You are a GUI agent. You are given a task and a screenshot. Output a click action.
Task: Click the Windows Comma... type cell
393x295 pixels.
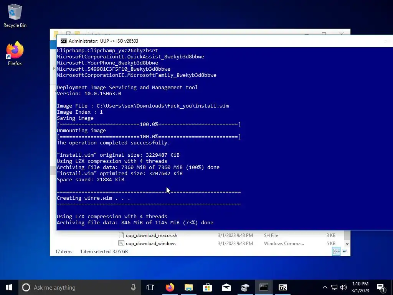tap(284, 243)
